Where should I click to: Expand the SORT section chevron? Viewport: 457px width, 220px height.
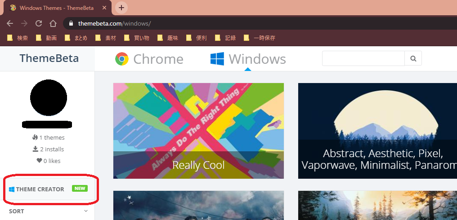(x=85, y=211)
